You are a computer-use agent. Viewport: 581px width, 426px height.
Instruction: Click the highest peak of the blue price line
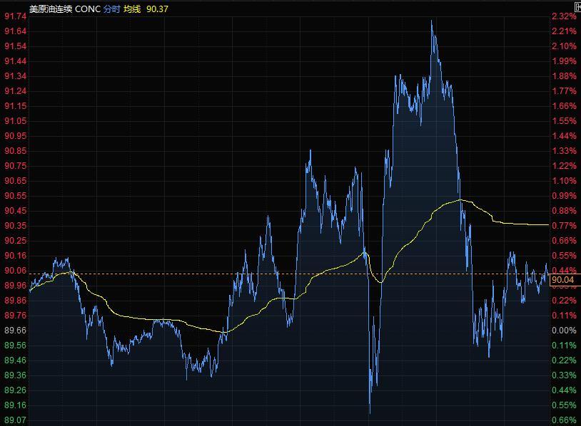[x=432, y=21]
